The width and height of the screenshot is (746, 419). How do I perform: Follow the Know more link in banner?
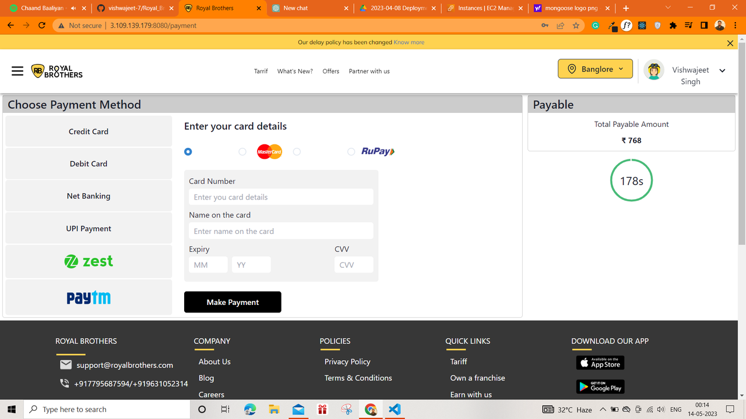409,42
